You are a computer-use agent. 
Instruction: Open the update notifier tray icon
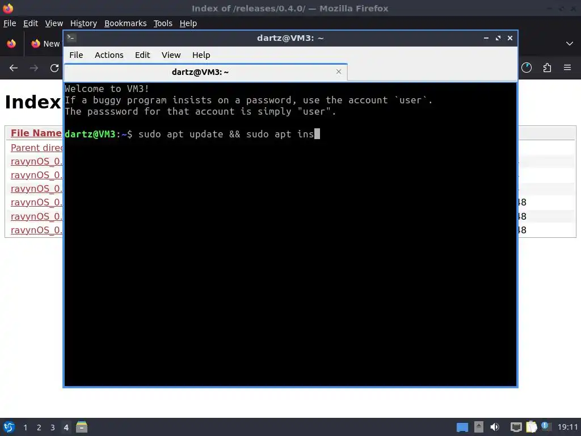[546, 426]
